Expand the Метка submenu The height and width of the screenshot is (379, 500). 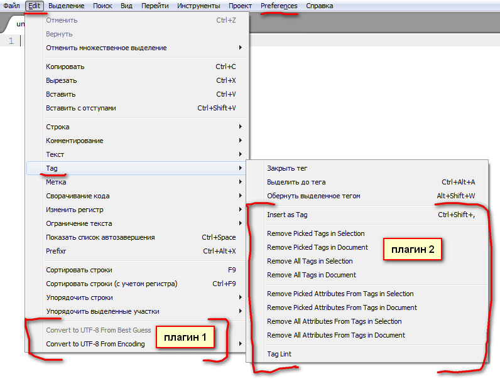point(136,182)
